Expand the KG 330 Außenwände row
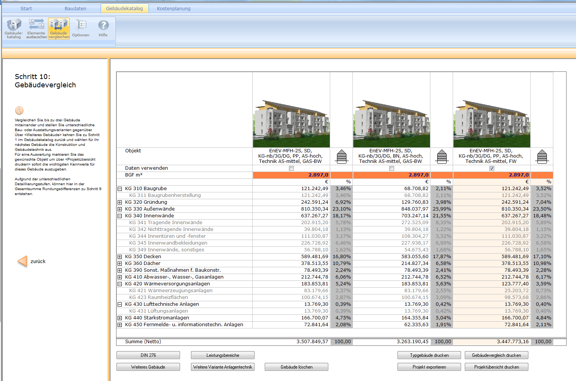 point(120,209)
